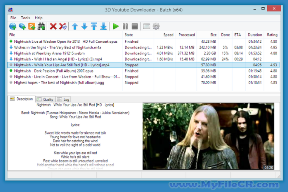Click the add multiple URLs globe icon
The image size is (288, 192).
22,26
